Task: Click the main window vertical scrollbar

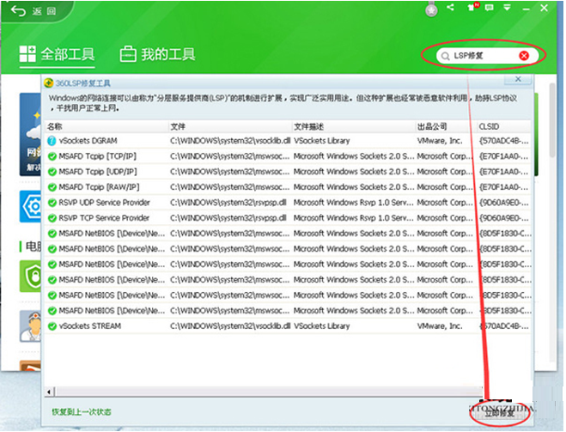Action: (552, 120)
